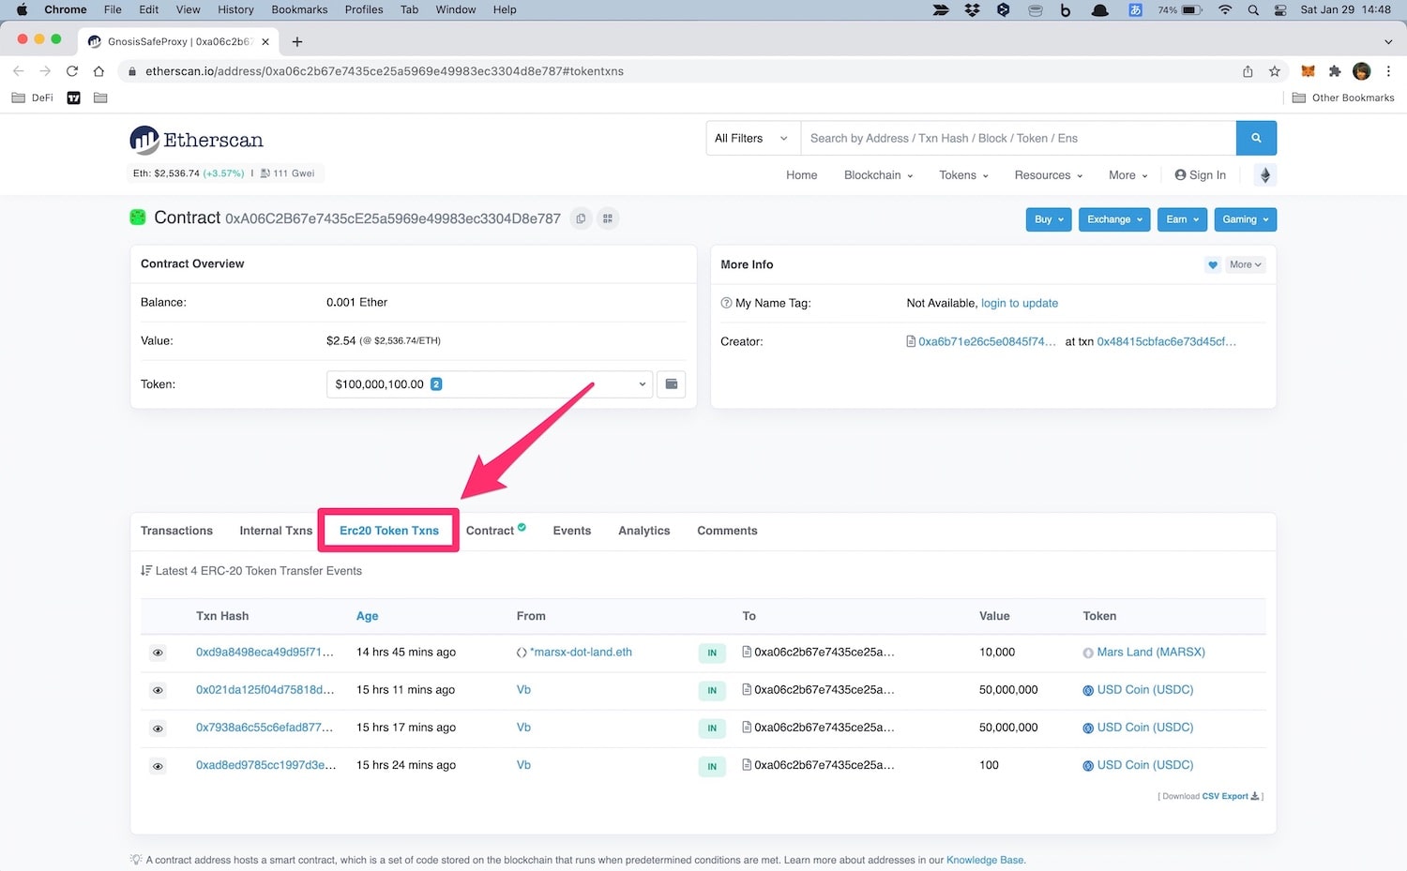The image size is (1407, 871).
Task: Click login to update name tag link
Action: click(1019, 303)
